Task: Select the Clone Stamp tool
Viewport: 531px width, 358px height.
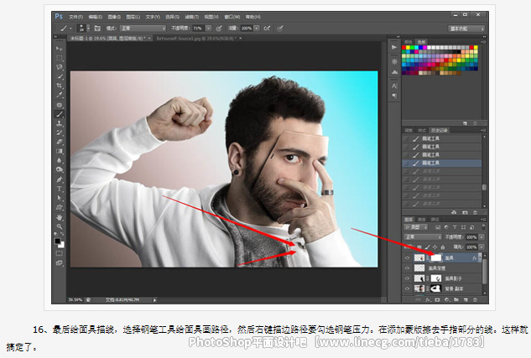Action: (60, 123)
